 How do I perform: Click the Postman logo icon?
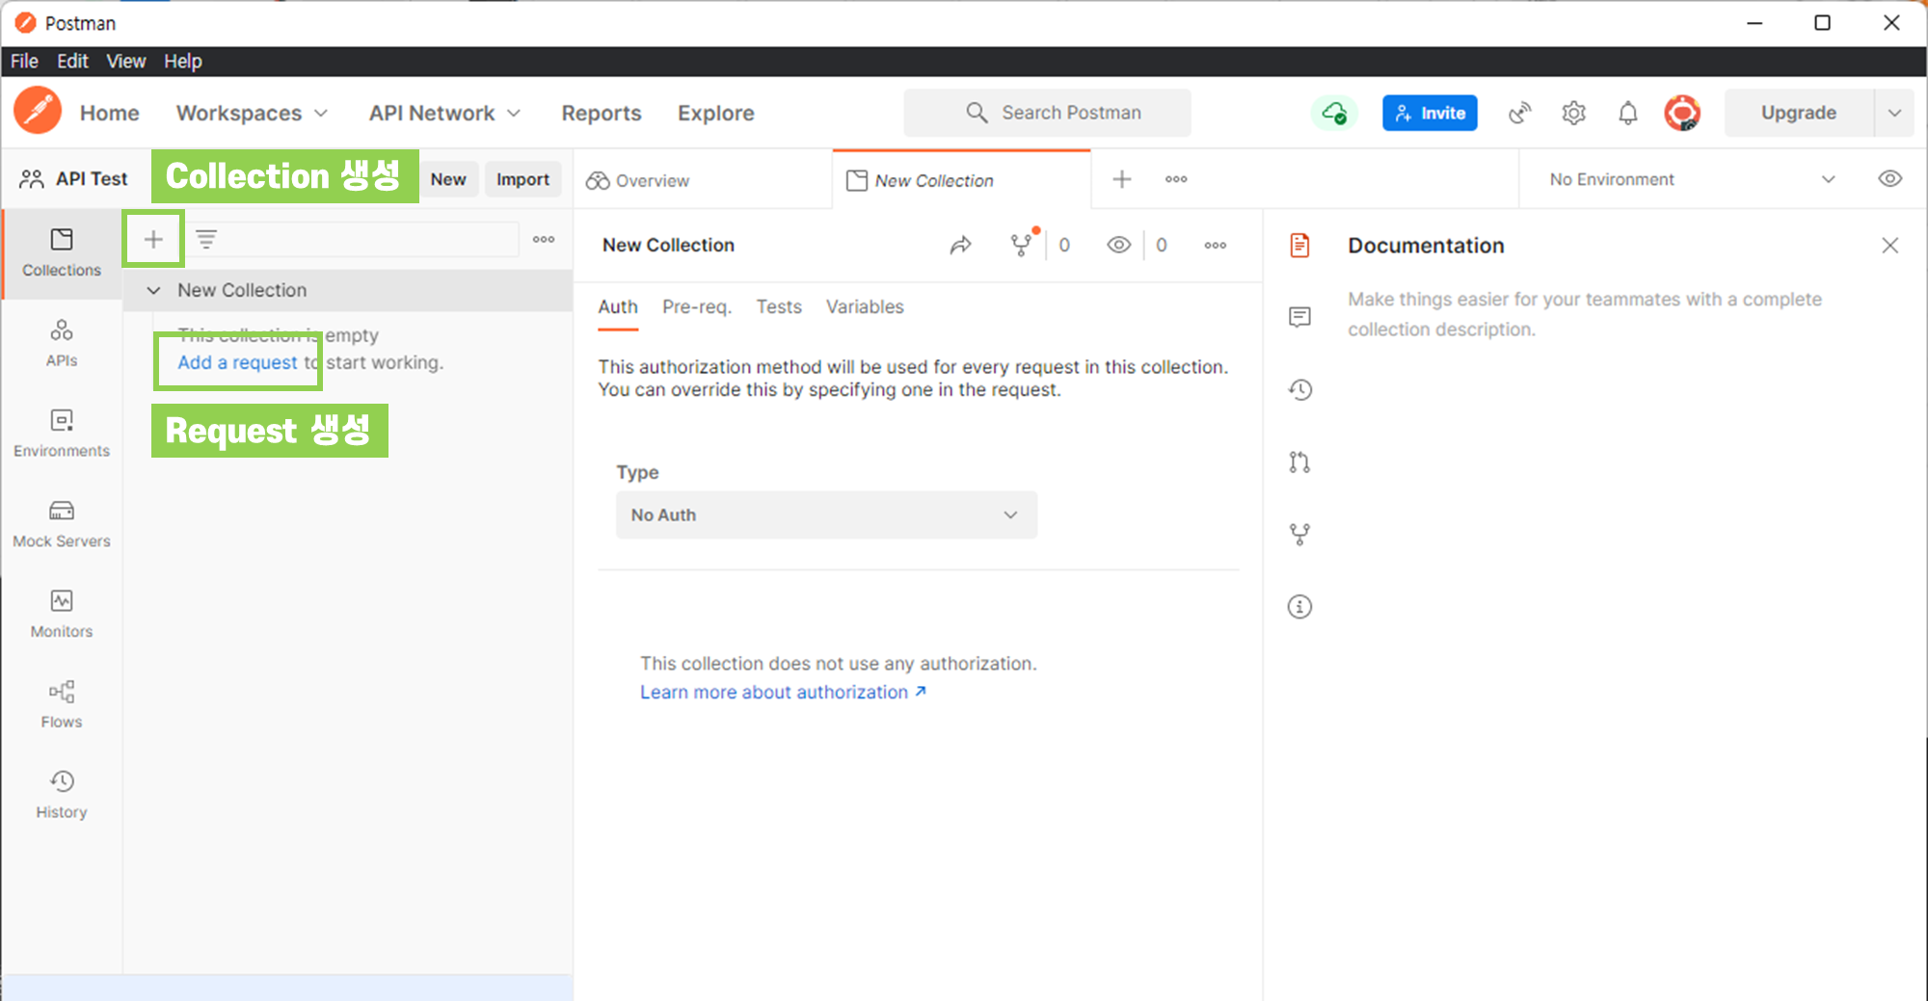pyautogui.click(x=38, y=110)
